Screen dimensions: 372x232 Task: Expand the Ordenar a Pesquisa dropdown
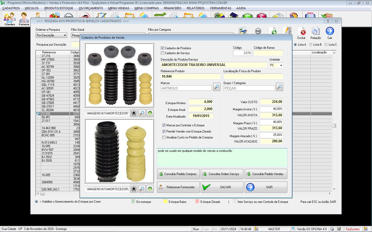tap(65, 35)
